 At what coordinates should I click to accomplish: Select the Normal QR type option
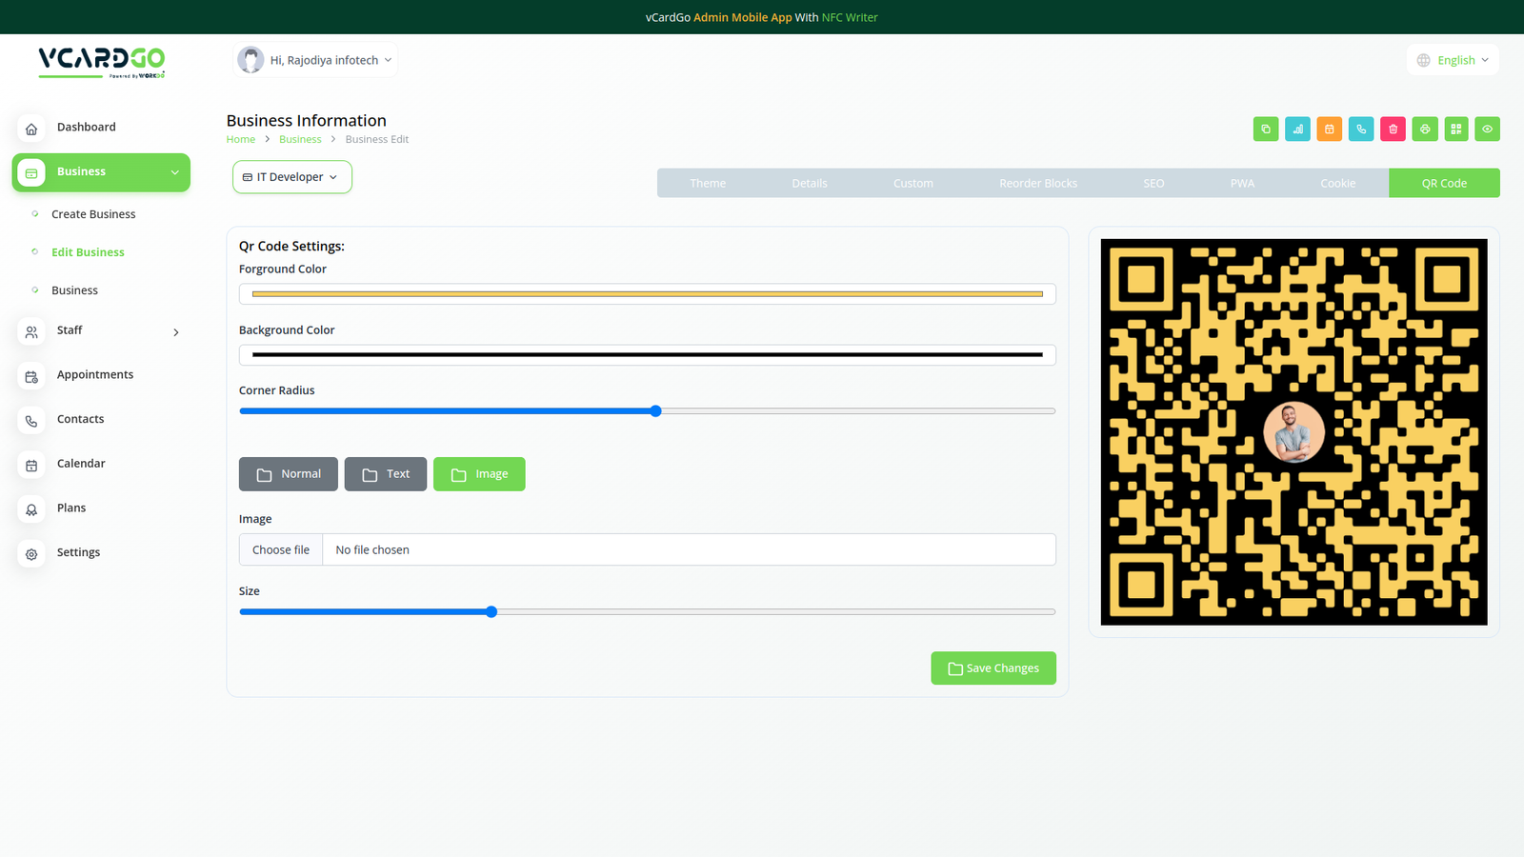(x=288, y=474)
